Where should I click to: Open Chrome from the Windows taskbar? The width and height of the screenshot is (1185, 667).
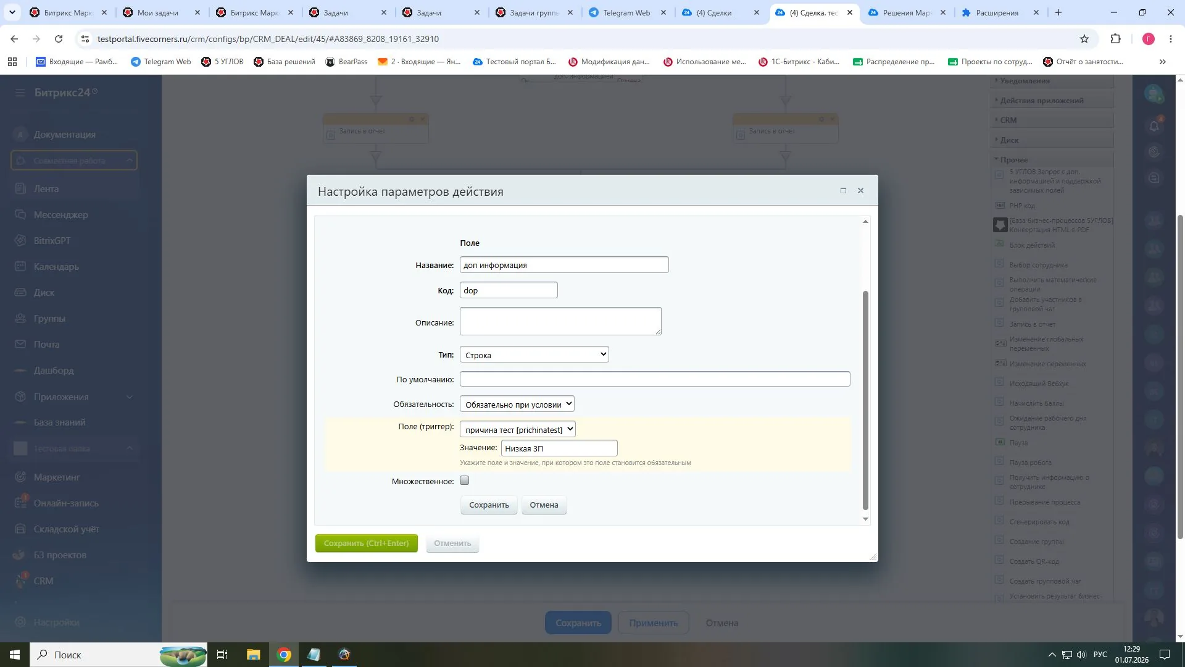pyautogui.click(x=284, y=655)
